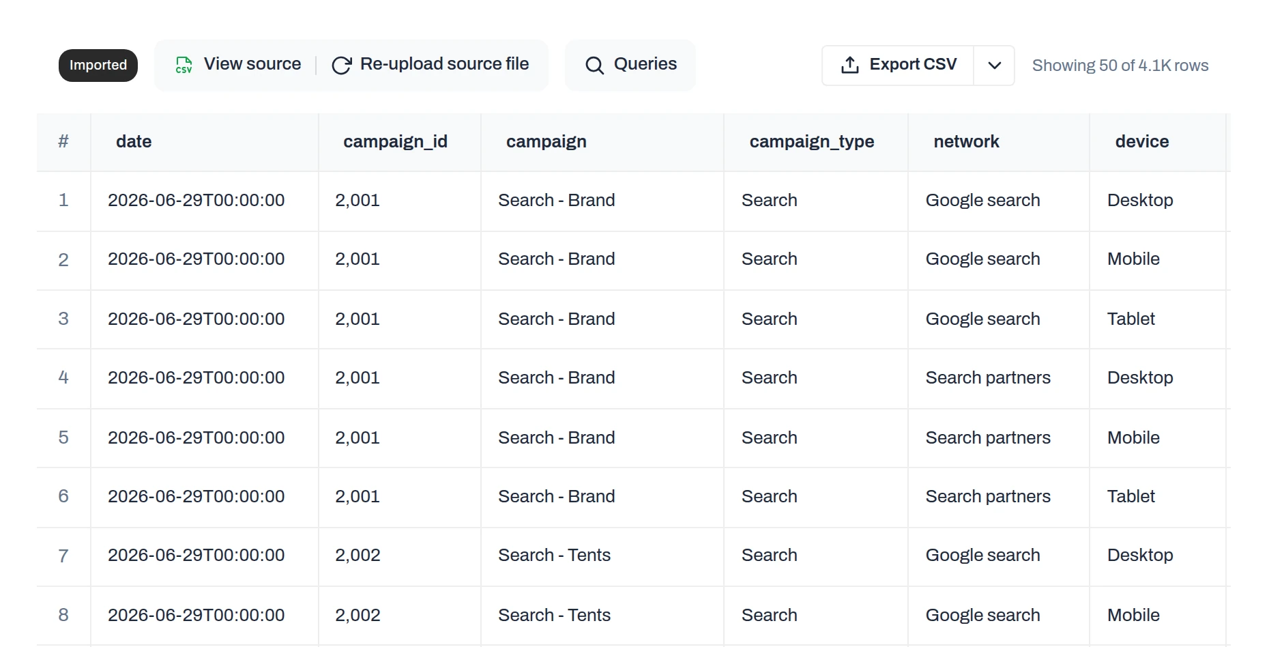
Task: Select row number 8
Action: pos(63,615)
